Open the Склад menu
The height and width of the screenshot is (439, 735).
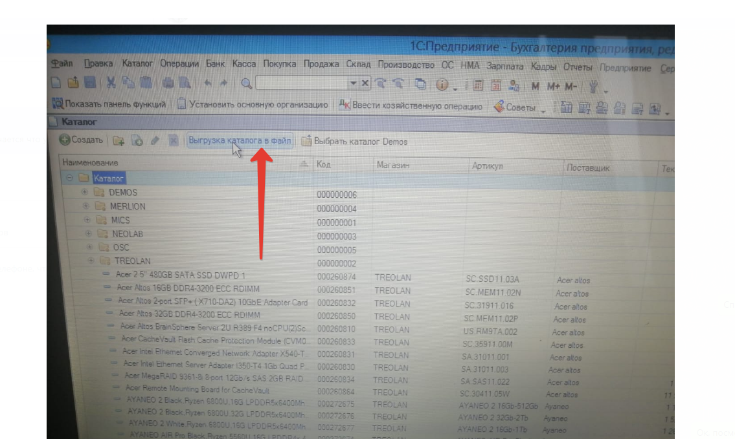click(x=358, y=65)
